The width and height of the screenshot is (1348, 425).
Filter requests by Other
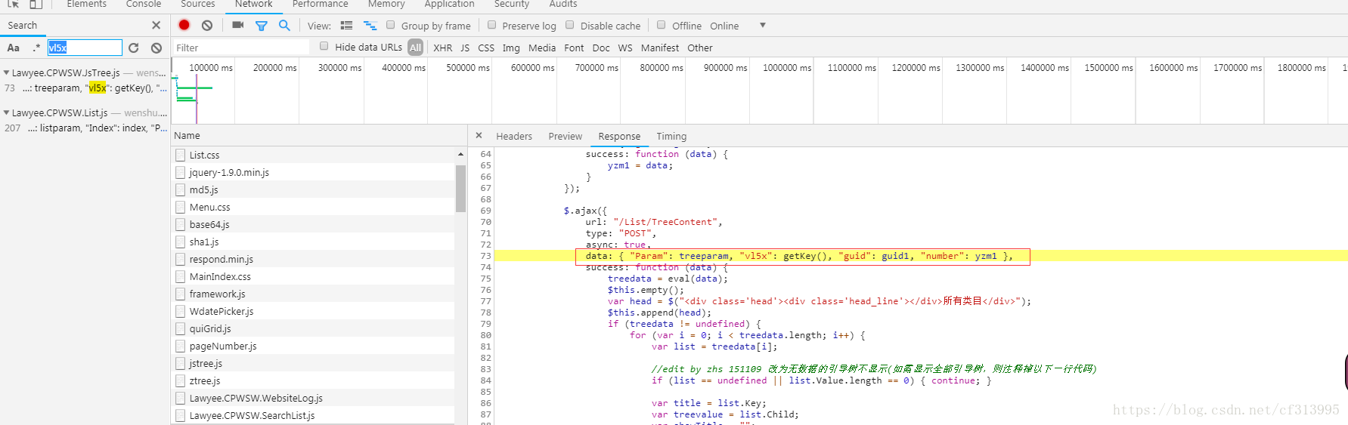[x=700, y=48]
